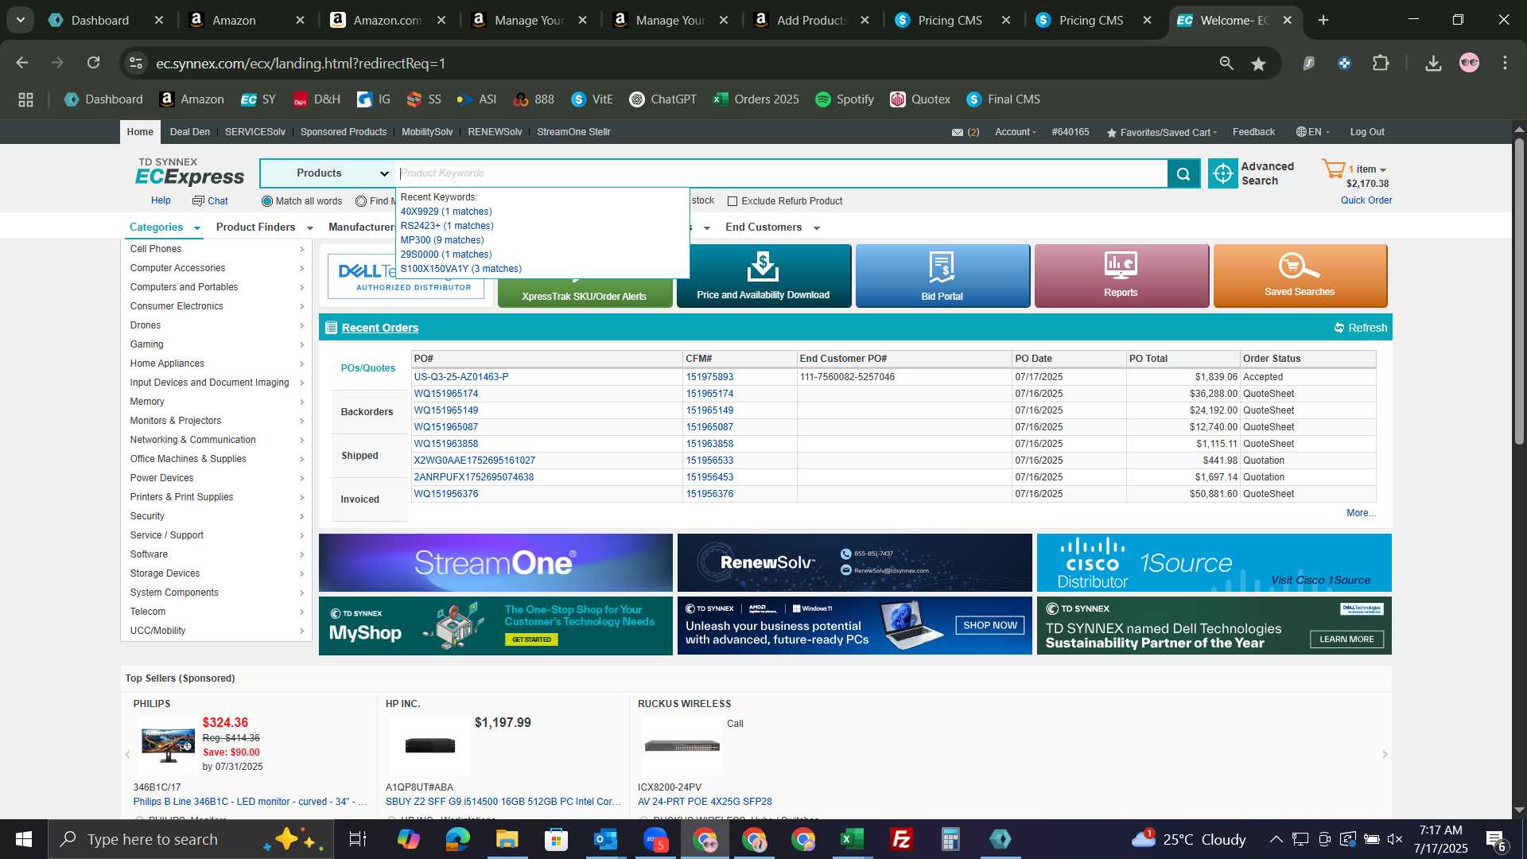
Task: Open the EN language dropdown
Action: pos(1312,132)
